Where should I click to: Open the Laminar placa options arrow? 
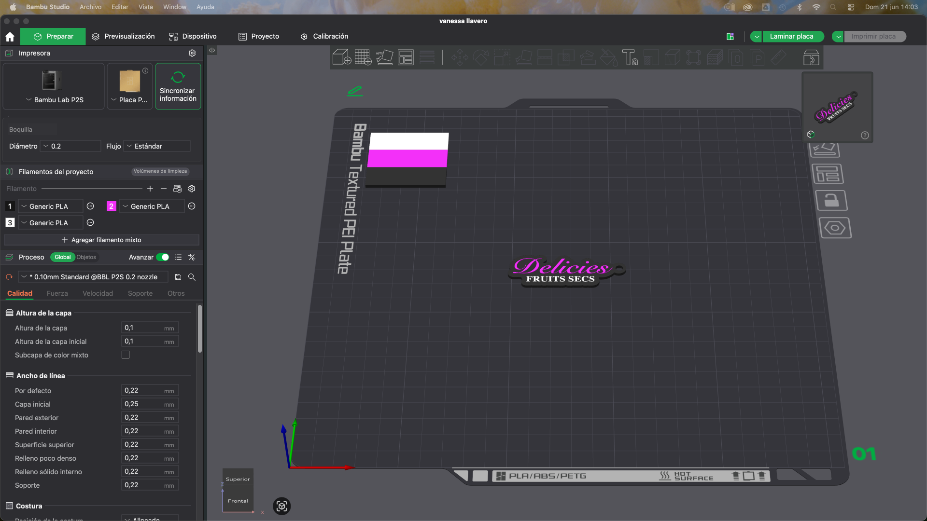756,37
